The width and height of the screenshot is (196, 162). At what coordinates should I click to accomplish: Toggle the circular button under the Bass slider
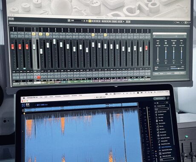click(x=166, y=63)
